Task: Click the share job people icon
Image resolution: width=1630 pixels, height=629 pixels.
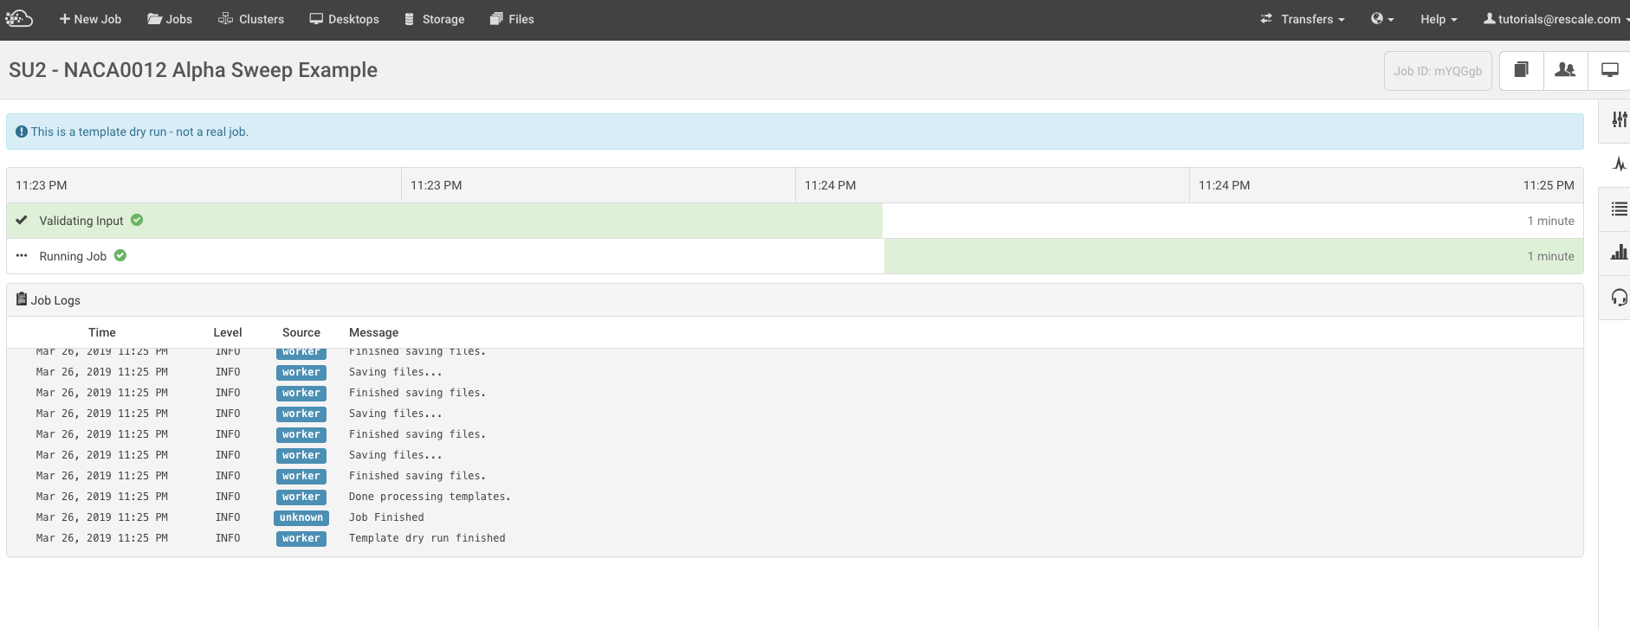Action: (x=1565, y=70)
